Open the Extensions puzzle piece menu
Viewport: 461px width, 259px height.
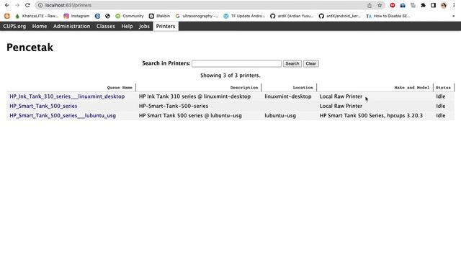423,5
